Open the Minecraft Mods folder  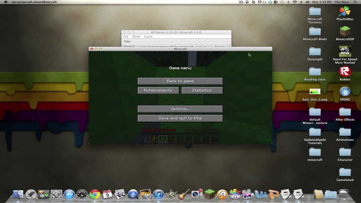tap(315, 34)
